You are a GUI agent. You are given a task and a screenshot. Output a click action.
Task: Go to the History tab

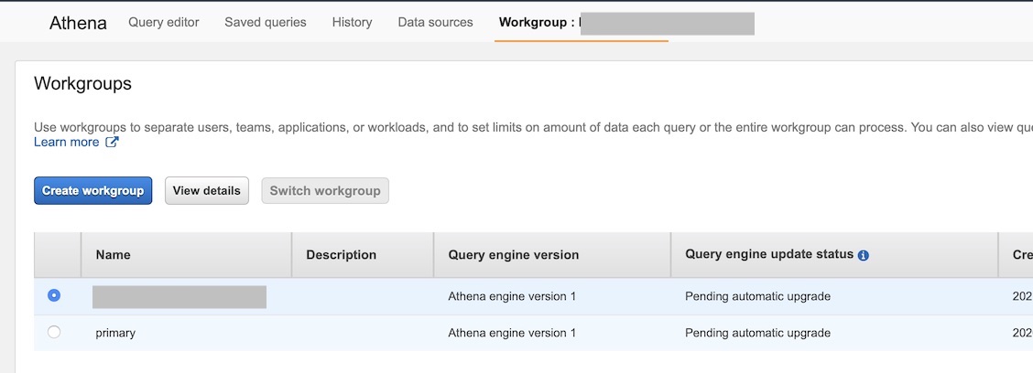(x=352, y=22)
